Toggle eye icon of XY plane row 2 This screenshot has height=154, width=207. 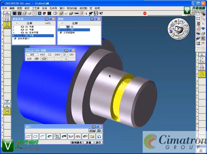click(22, 30)
